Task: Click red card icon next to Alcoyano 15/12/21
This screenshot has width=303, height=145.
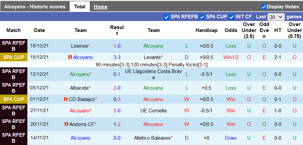Action: 70,57
